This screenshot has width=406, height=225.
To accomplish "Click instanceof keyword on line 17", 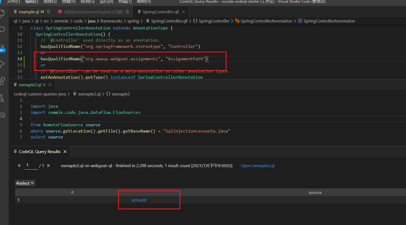I will coord(123,77).
